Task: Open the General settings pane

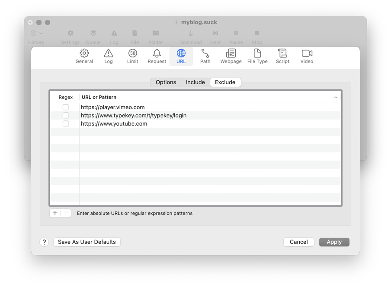Action: point(84,56)
